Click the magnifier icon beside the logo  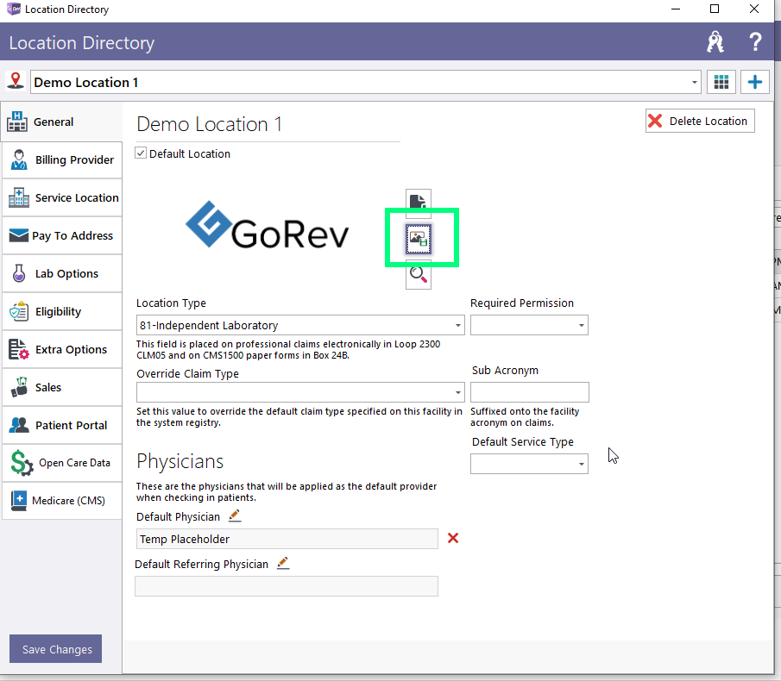click(x=419, y=275)
